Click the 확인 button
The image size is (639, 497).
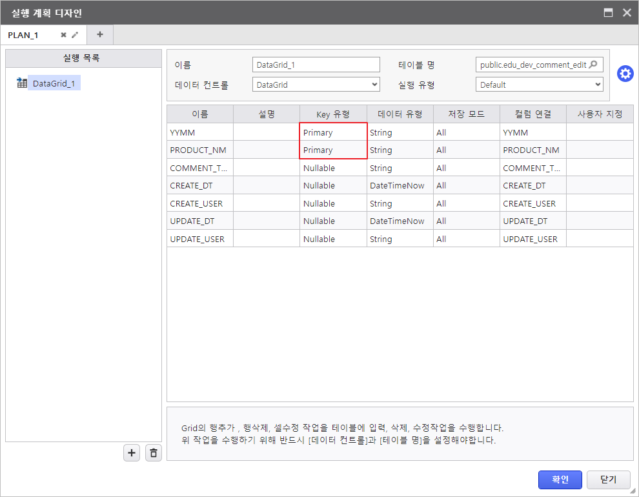pos(560,480)
